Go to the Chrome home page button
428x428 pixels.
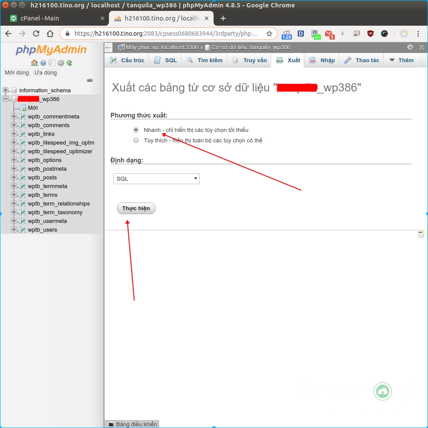coord(50,34)
